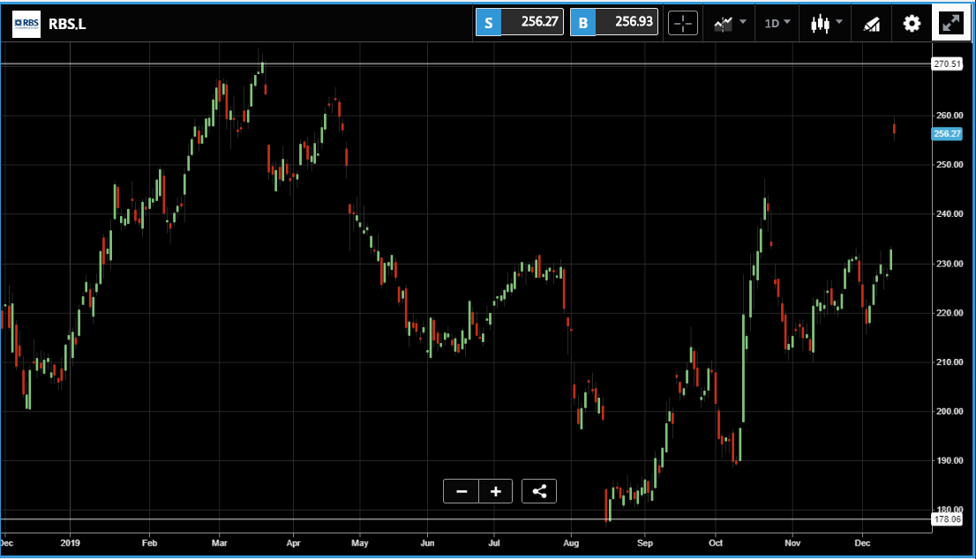Select the candlestick chart type icon
Image resolution: width=976 pixels, height=559 pixels.
pos(821,24)
